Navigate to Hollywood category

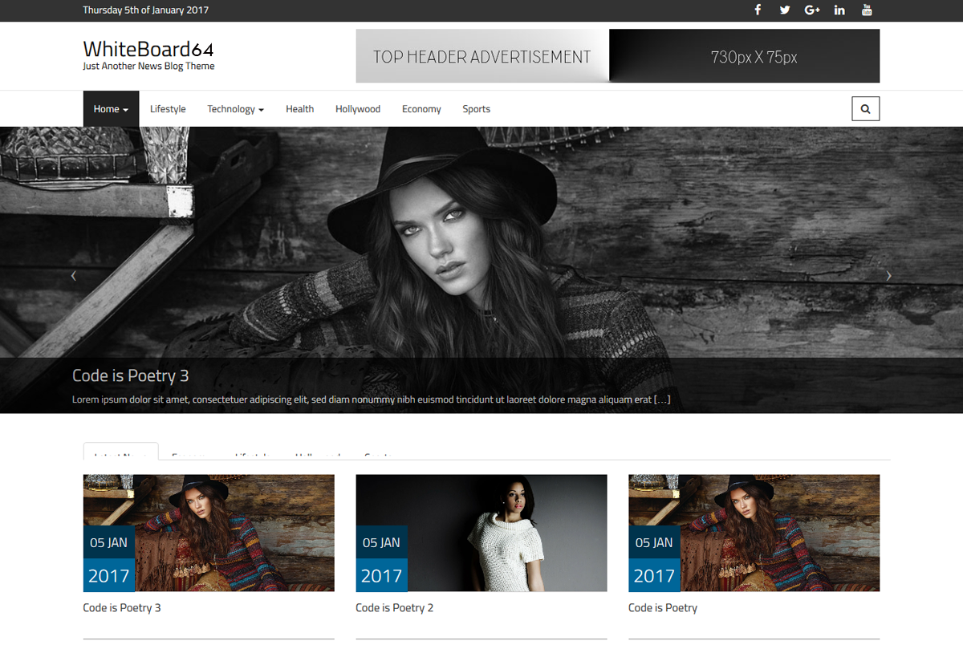[358, 109]
